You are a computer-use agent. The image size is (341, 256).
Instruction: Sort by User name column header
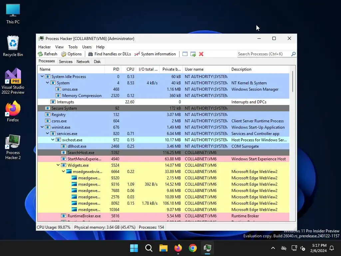click(x=206, y=69)
